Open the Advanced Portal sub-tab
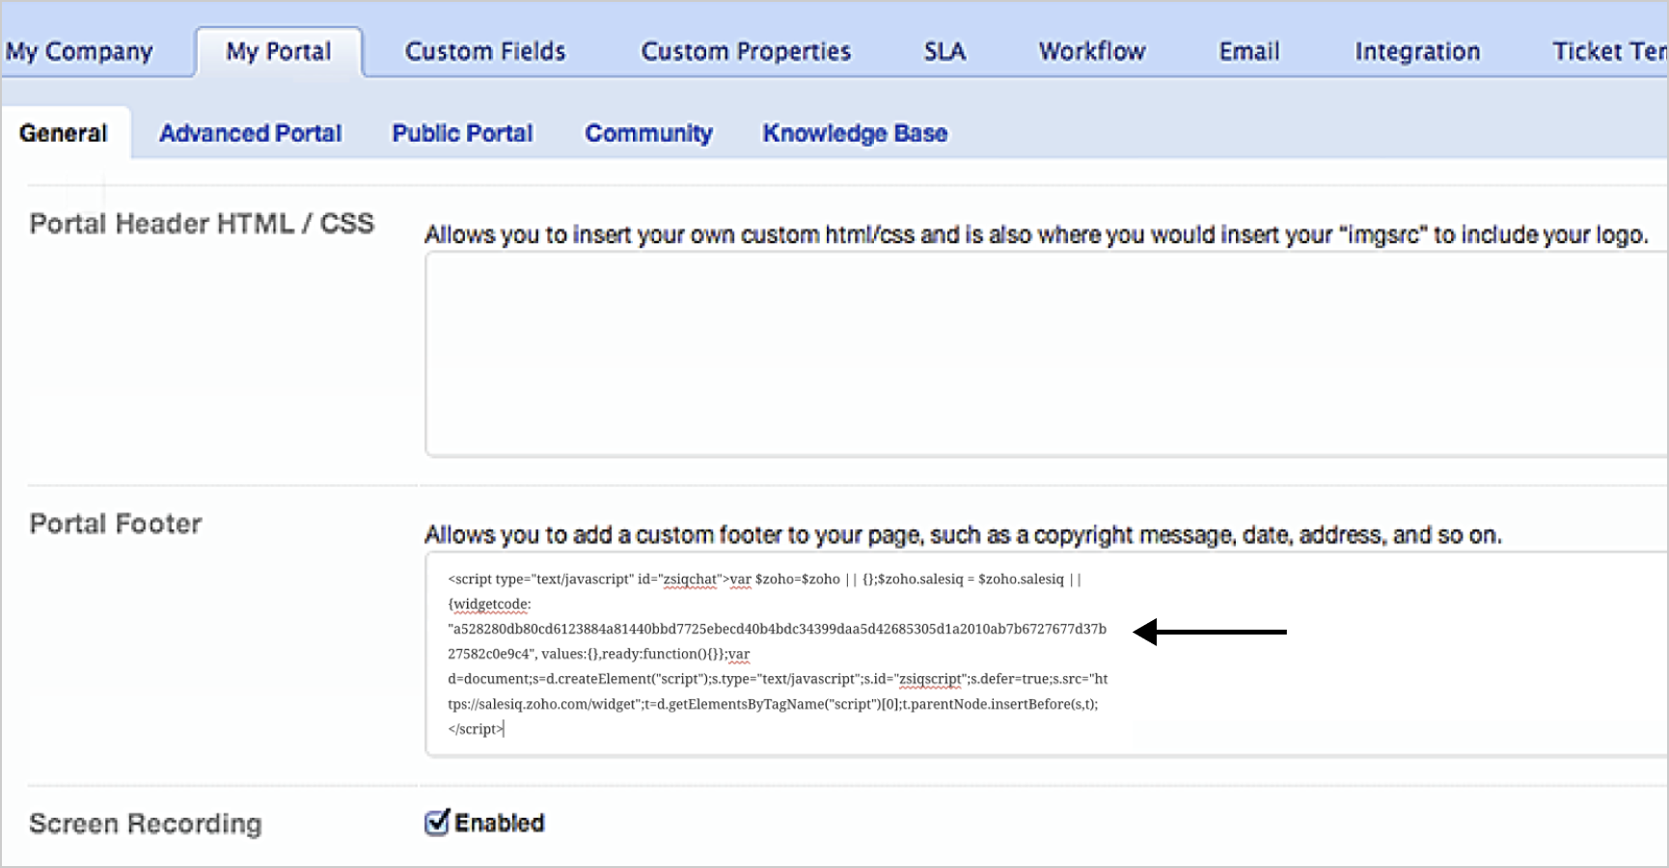 pyautogui.click(x=250, y=133)
